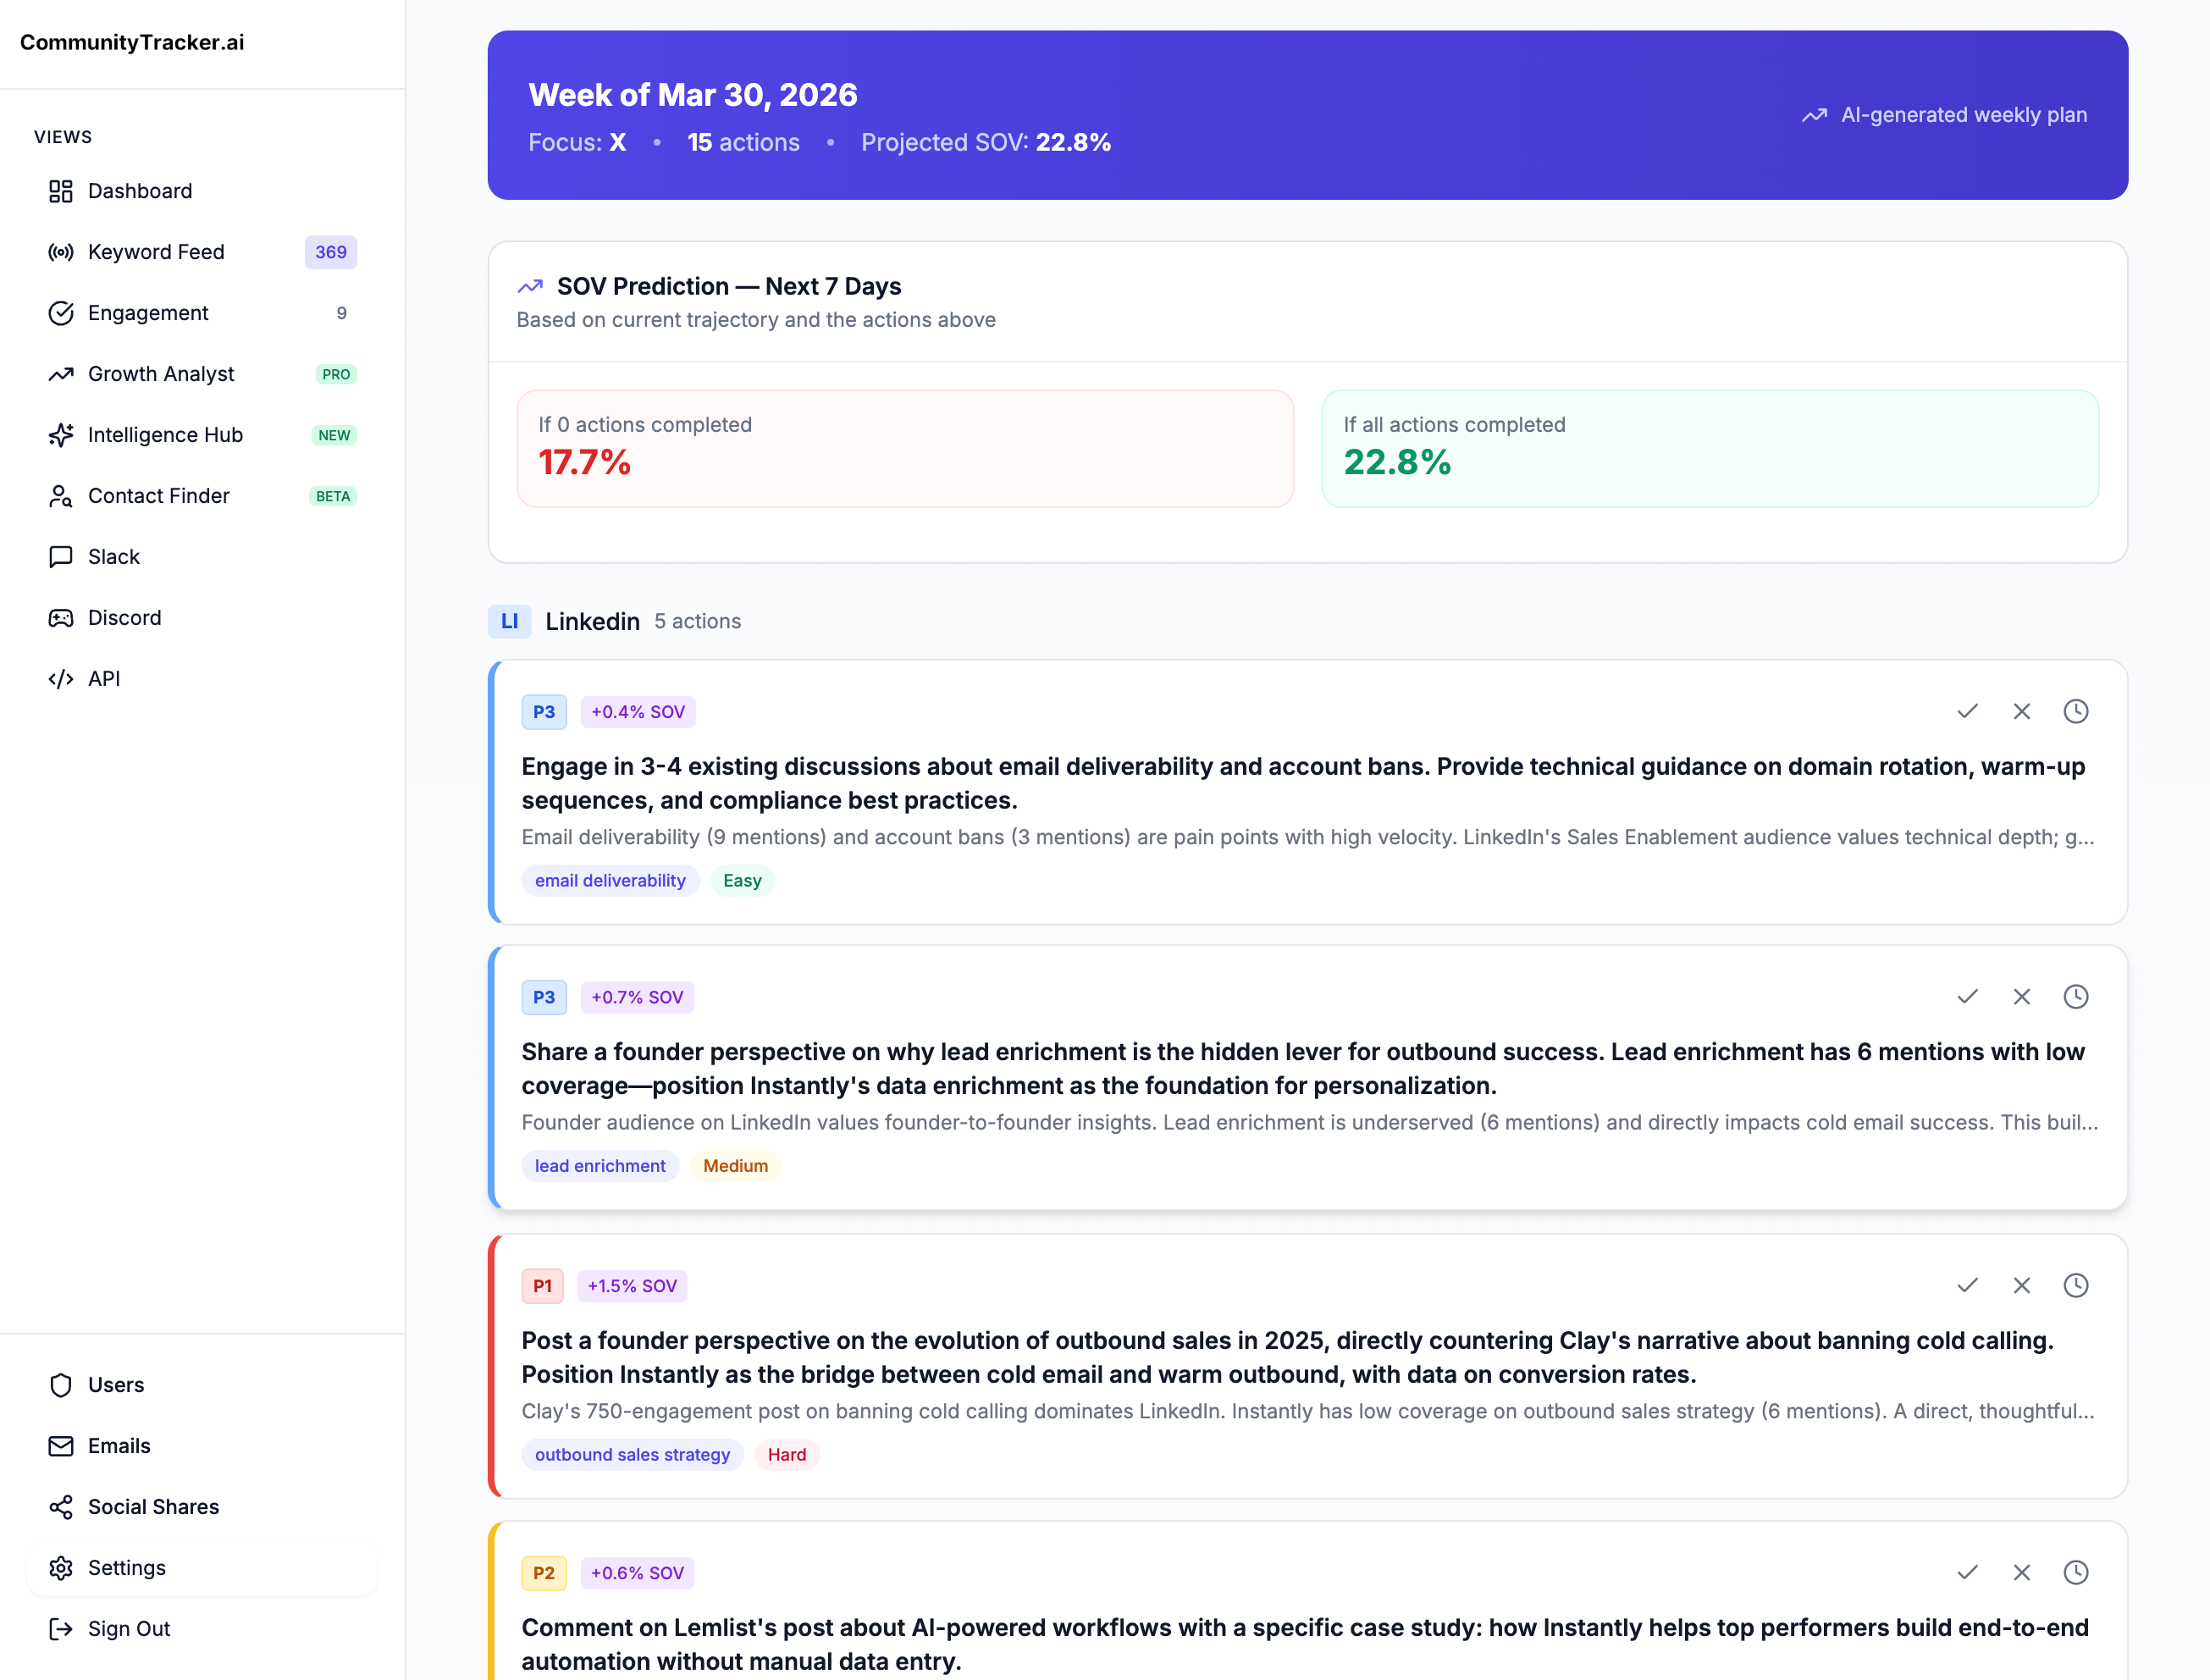Click the Sign Out arrow icon
This screenshot has height=1680, width=2210.
(x=61, y=1629)
